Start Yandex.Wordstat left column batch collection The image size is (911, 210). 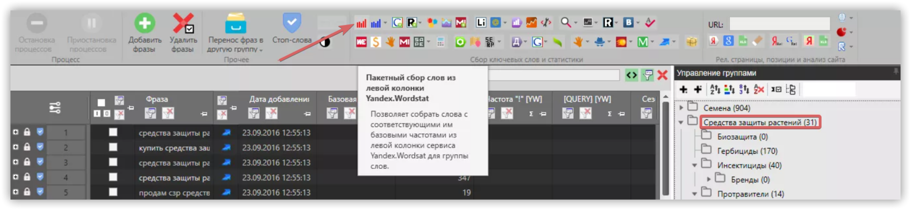tap(361, 23)
